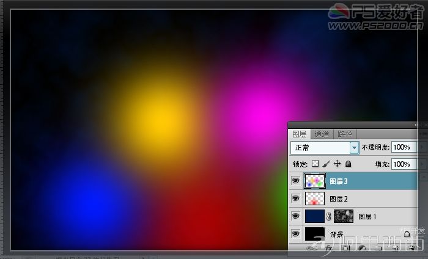Hide 图层3 with its eye icon
The height and width of the screenshot is (259, 428).
coord(295,181)
